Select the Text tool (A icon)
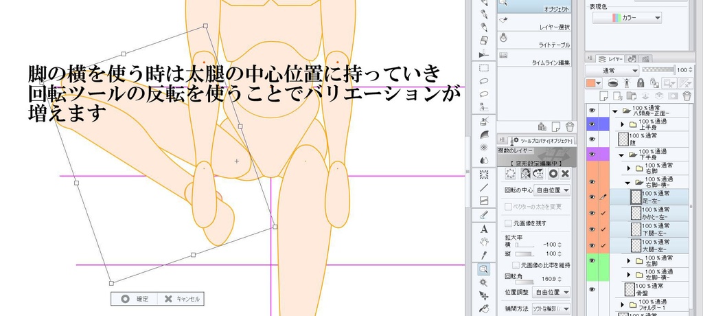703x316 pixels. coord(484,229)
